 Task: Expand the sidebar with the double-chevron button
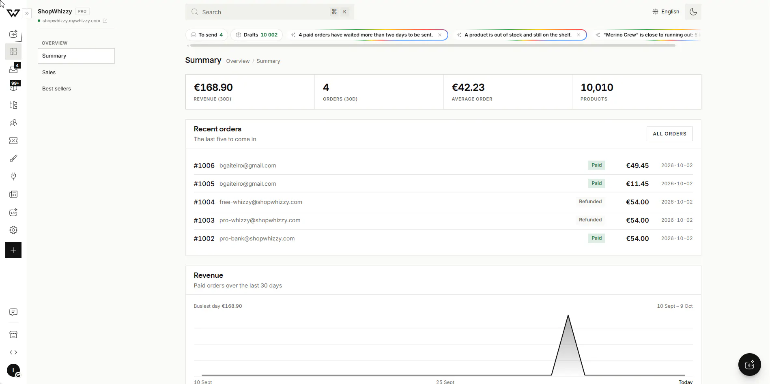pyautogui.click(x=27, y=13)
